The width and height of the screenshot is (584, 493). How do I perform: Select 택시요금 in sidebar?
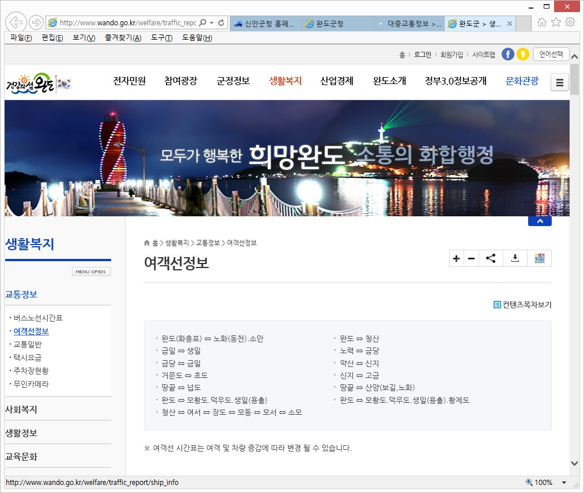pos(28,358)
